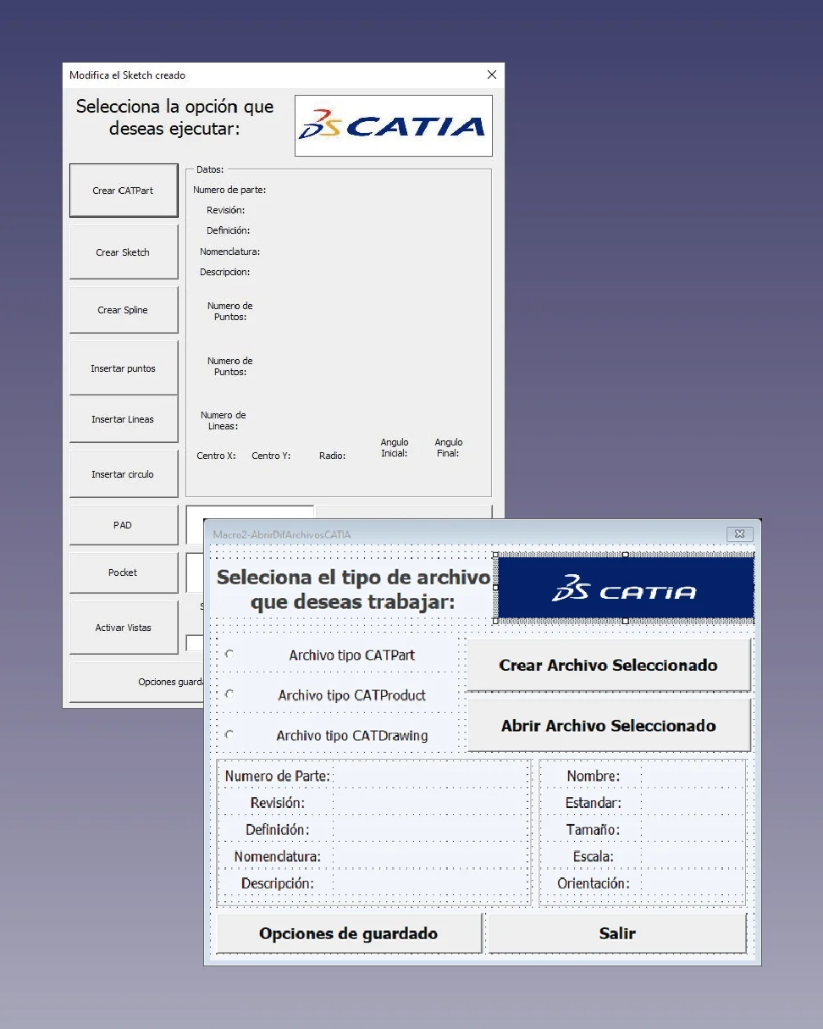
Task: Click Crear Archivo Seleccionado
Action: coord(609,665)
